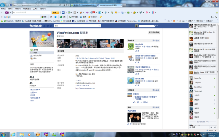Click the phone number +886-2-2758-3838
The width and height of the screenshot is (219, 137).
(x=82, y=86)
